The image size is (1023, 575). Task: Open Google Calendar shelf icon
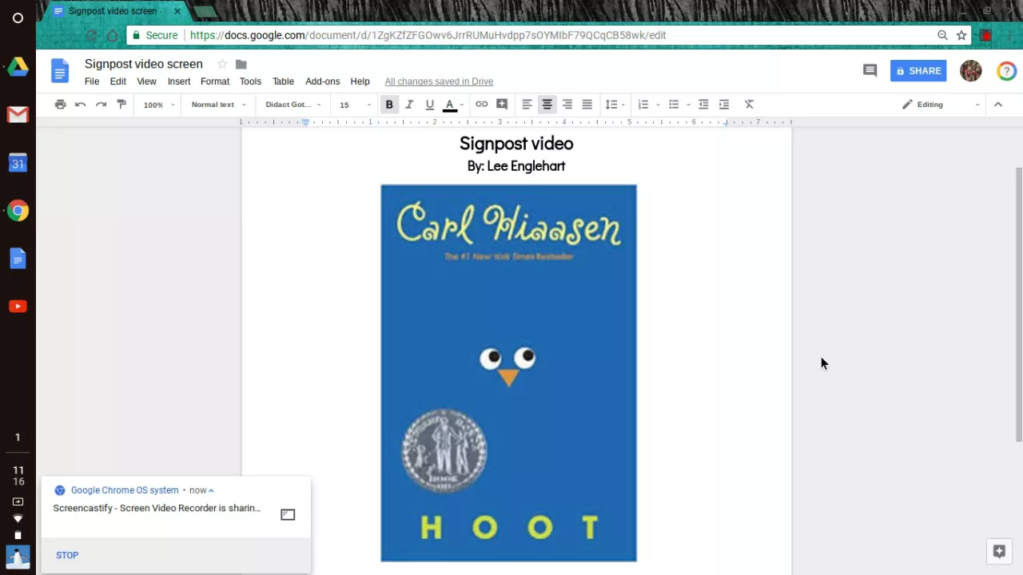coord(18,163)
